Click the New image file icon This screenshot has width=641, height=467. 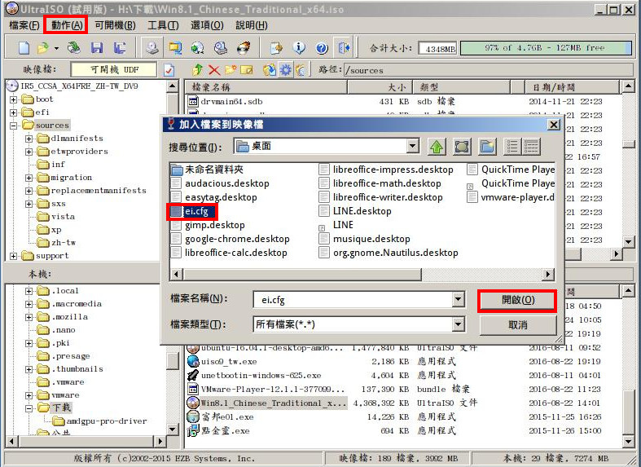pos(24,48)
